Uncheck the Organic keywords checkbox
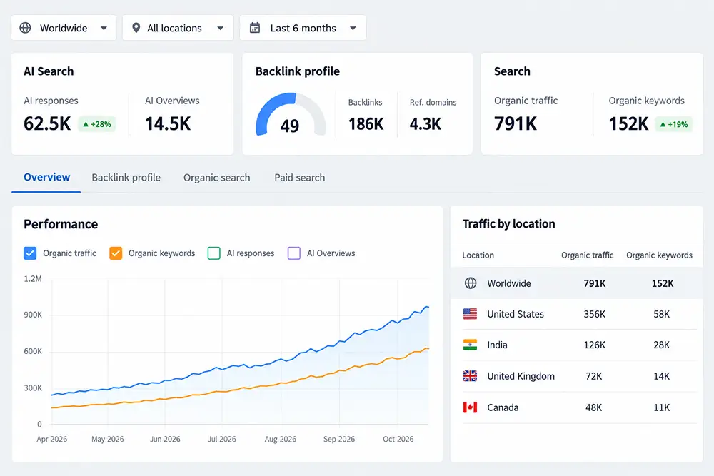714x476 pixels. click(116, 253)
